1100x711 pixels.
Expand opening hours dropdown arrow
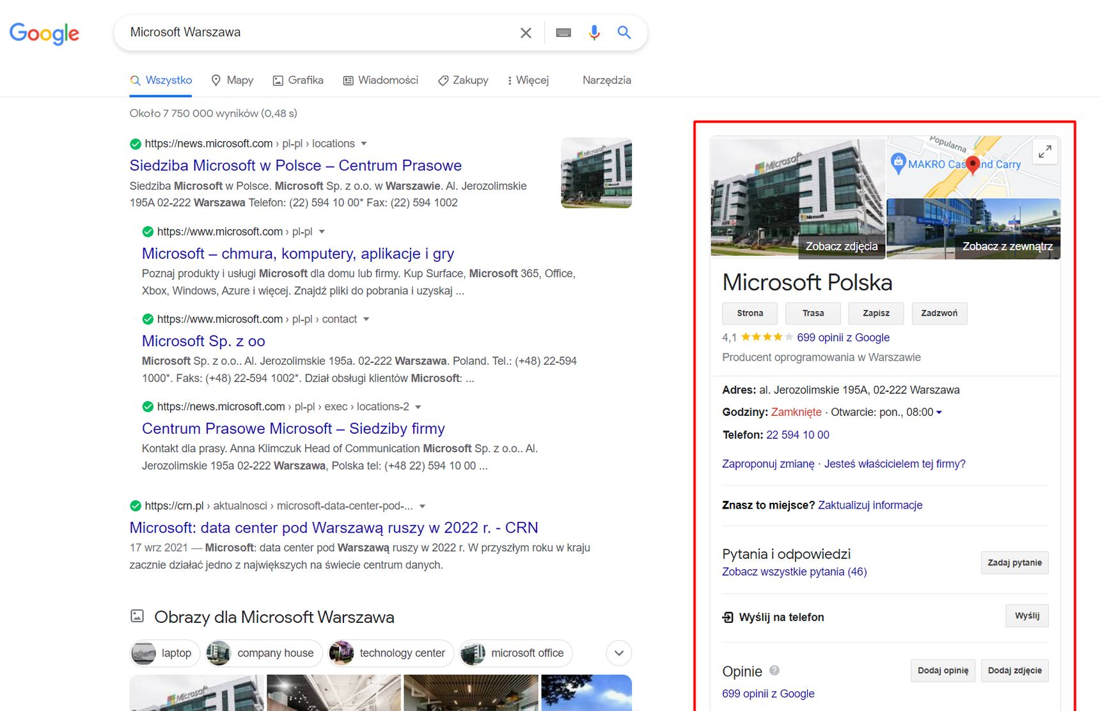(x=939, y=413)
